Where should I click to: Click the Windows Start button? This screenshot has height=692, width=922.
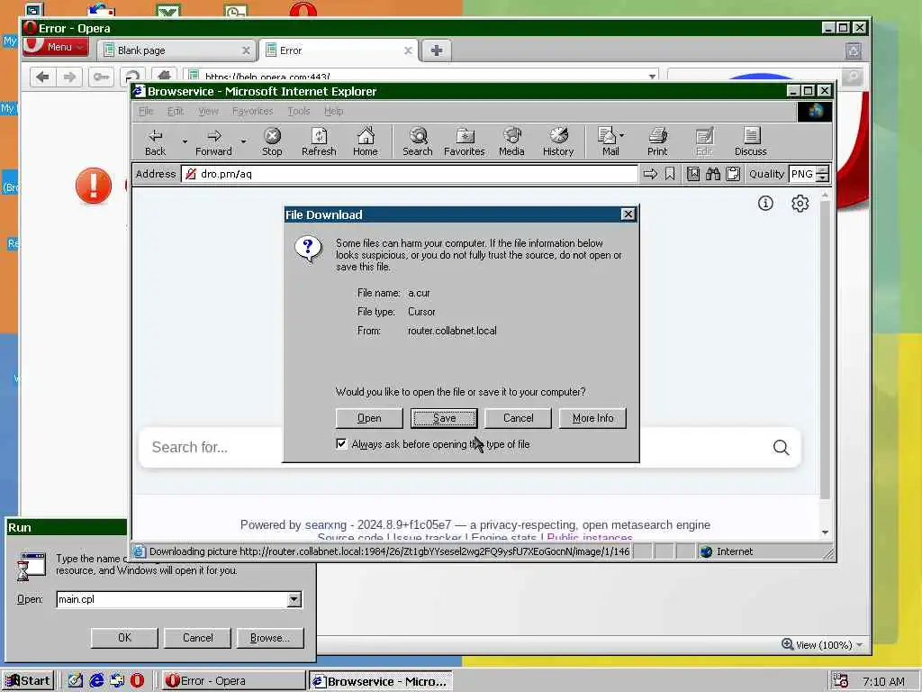pos(28,681)
